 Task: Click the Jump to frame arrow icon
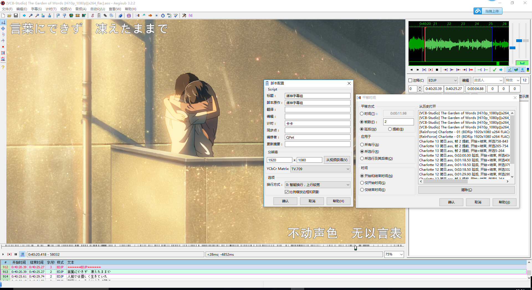coord(24,15)
